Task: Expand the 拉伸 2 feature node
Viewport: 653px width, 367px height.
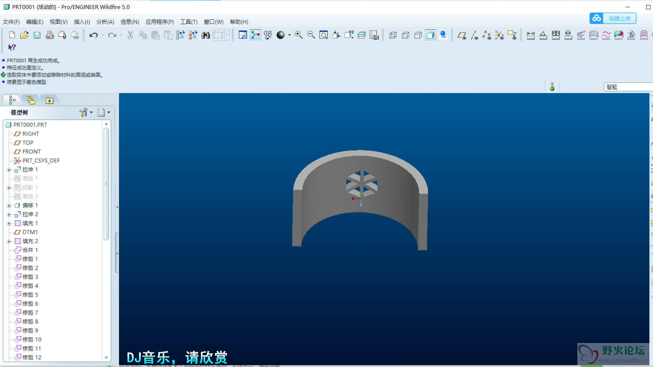Action: pos(9,214)
